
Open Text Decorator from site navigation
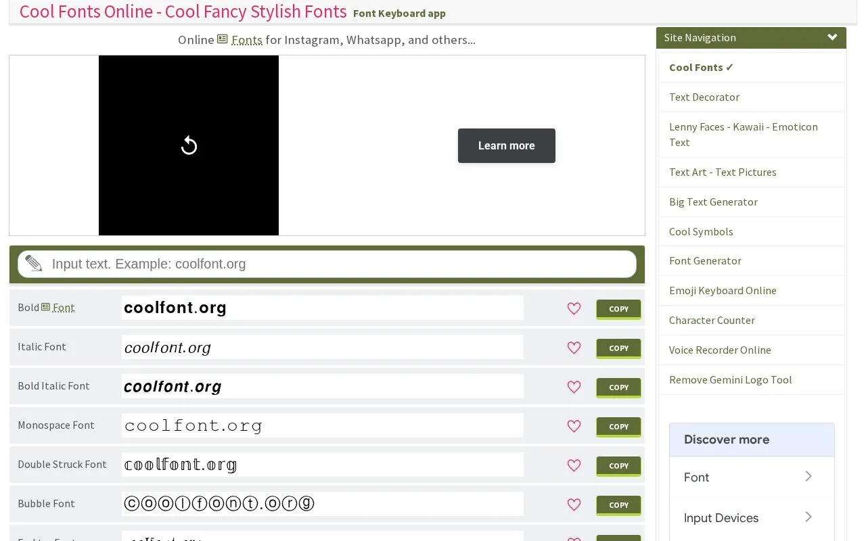(x=704, y=97)
